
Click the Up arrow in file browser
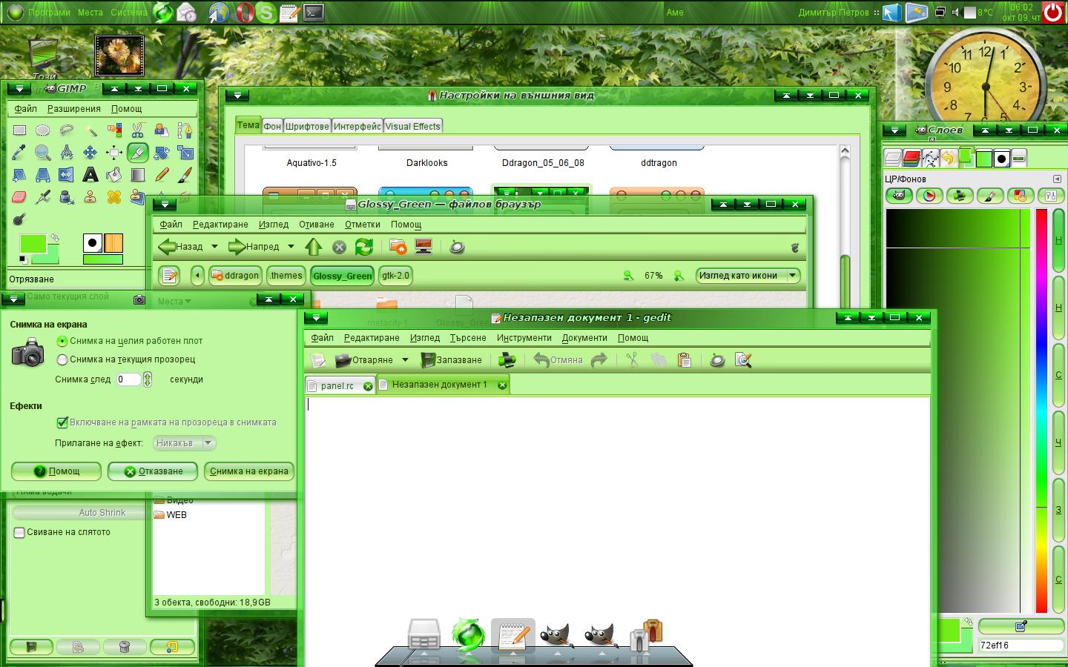click(x=314, y=247)
